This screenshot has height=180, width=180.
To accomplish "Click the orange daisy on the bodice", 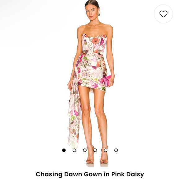I will click(x=96, y=41).
